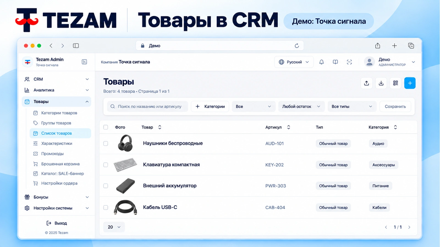This screenshot has width=440, height=247.
Task: Open the Русский language dropdown
Action: pyautogui.click(x=294, y=62)
